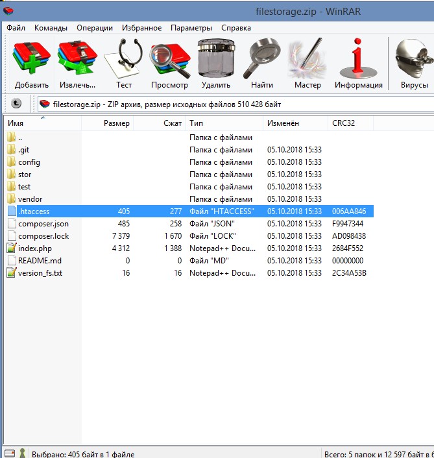Click the index.php Notepad++ file icon

click(12, 248)
